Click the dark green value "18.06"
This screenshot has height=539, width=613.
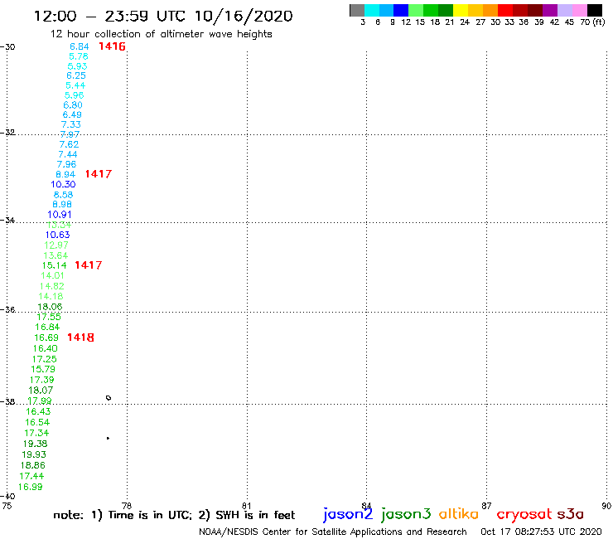click(x=50, y=307)
